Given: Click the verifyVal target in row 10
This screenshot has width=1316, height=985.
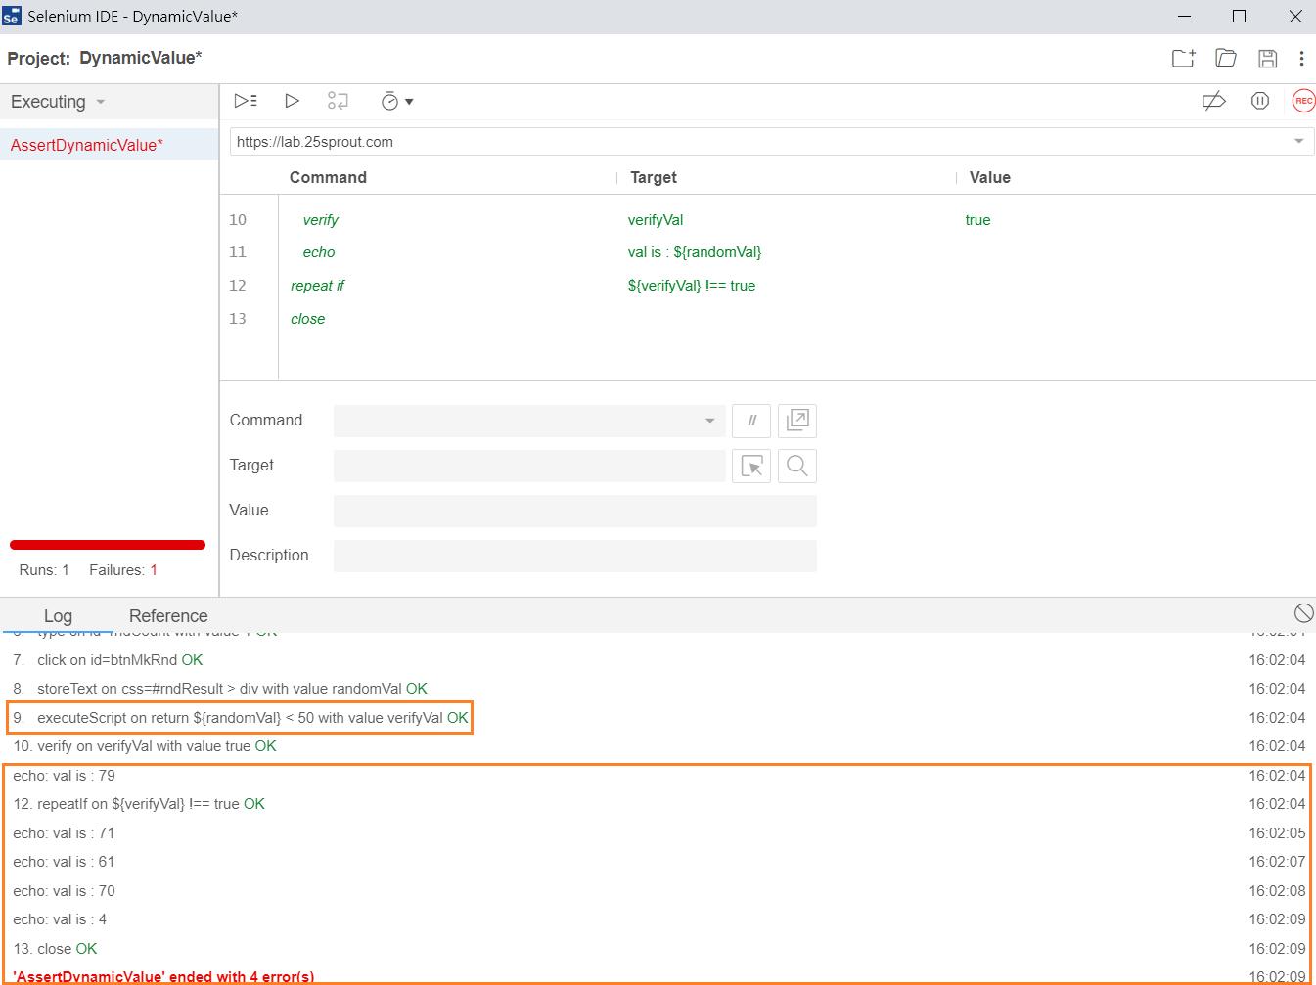Looking at the screenshot, I should [x=656, y=220].
